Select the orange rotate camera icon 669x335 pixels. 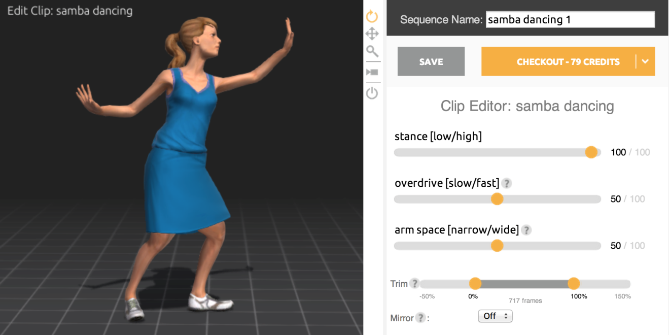372,16
